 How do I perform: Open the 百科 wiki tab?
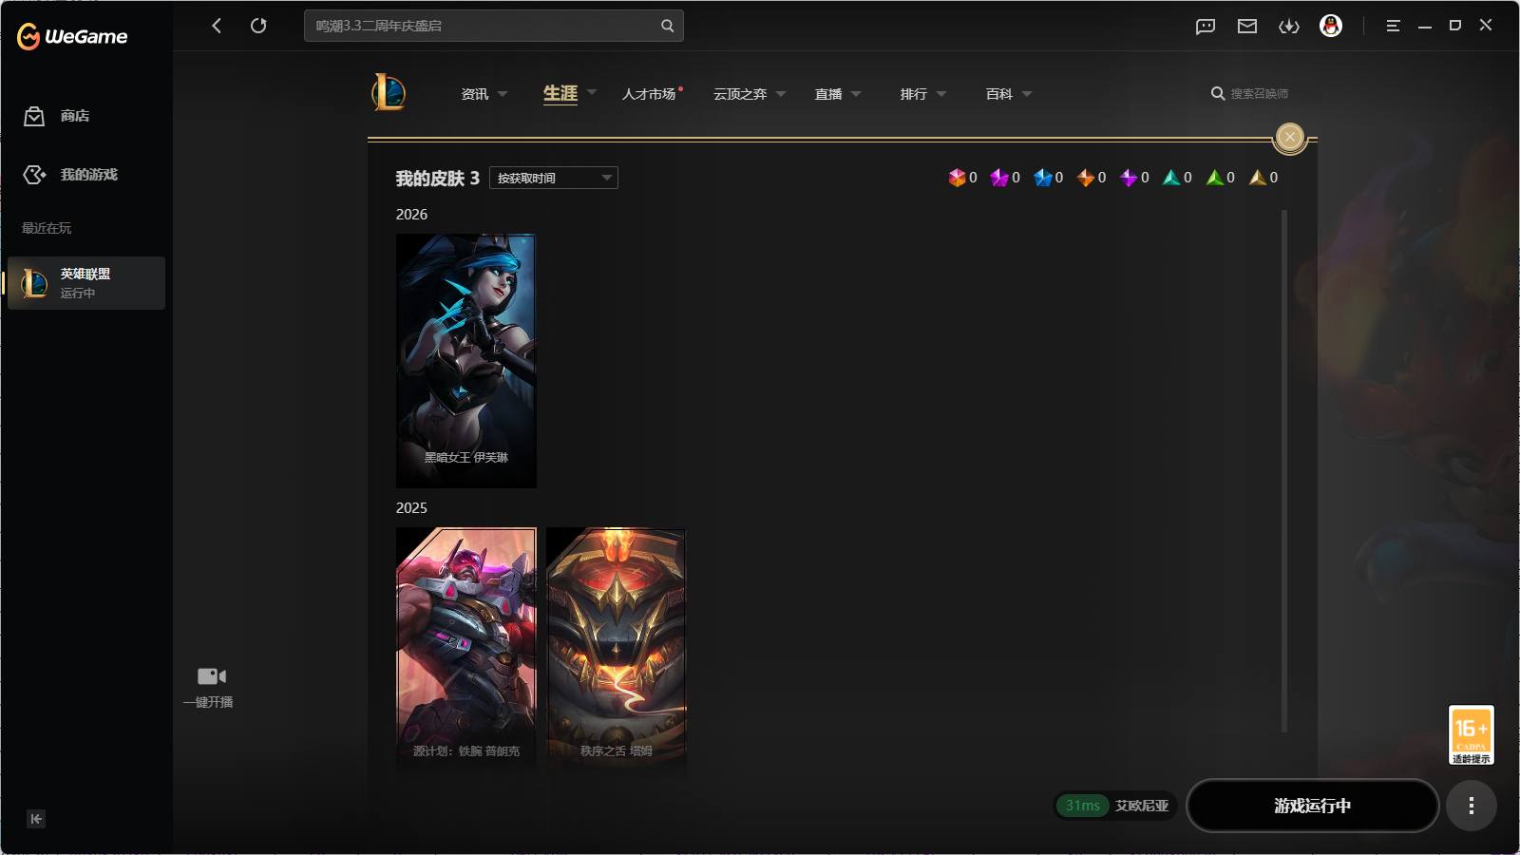coord(999,94)
